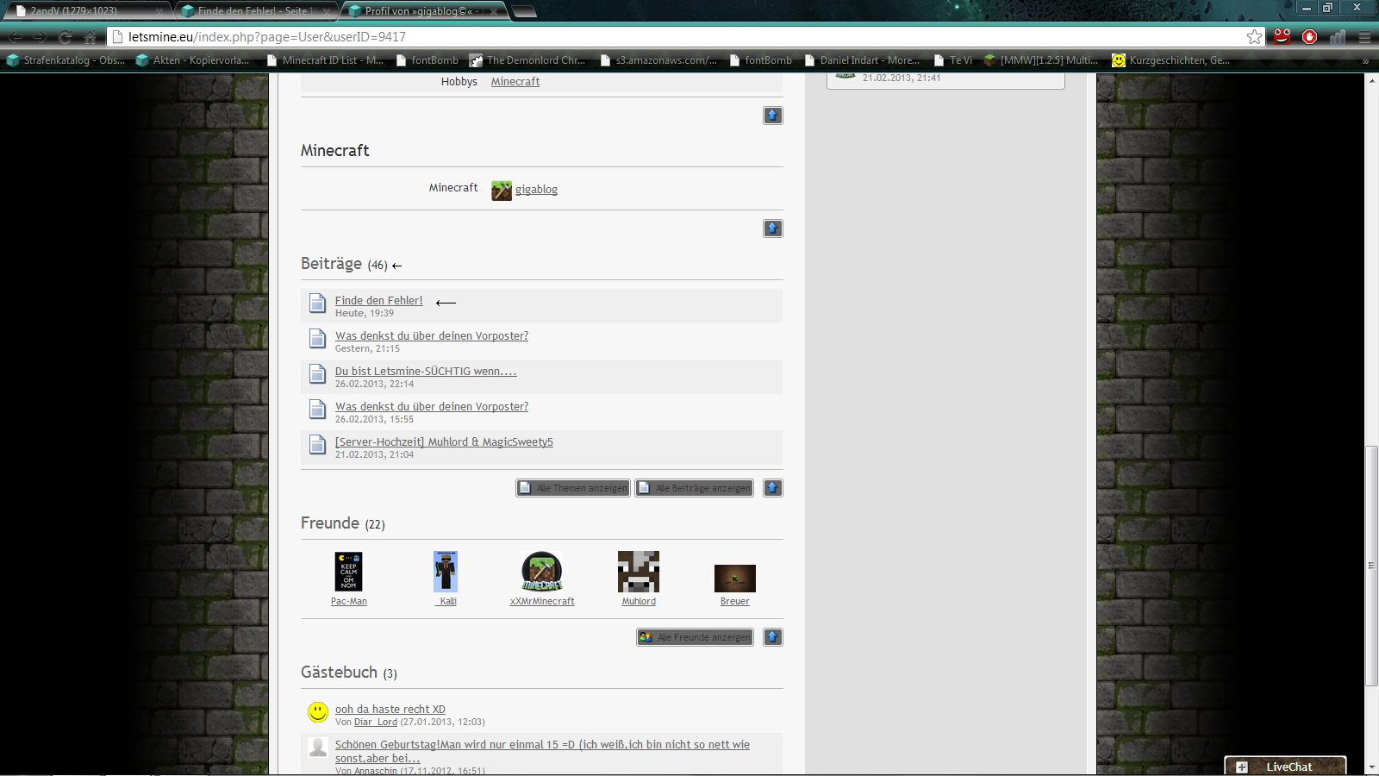1379x776 pixels.
Task: Click the page vertical scrollbar thumb
Action: pyautogui.click(x=1371, y=565)
